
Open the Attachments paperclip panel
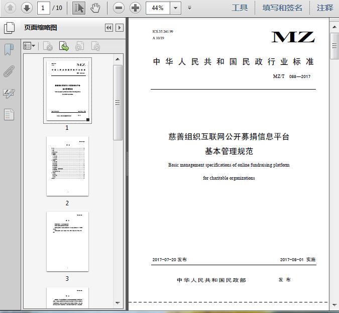click(x=9, y=71)
